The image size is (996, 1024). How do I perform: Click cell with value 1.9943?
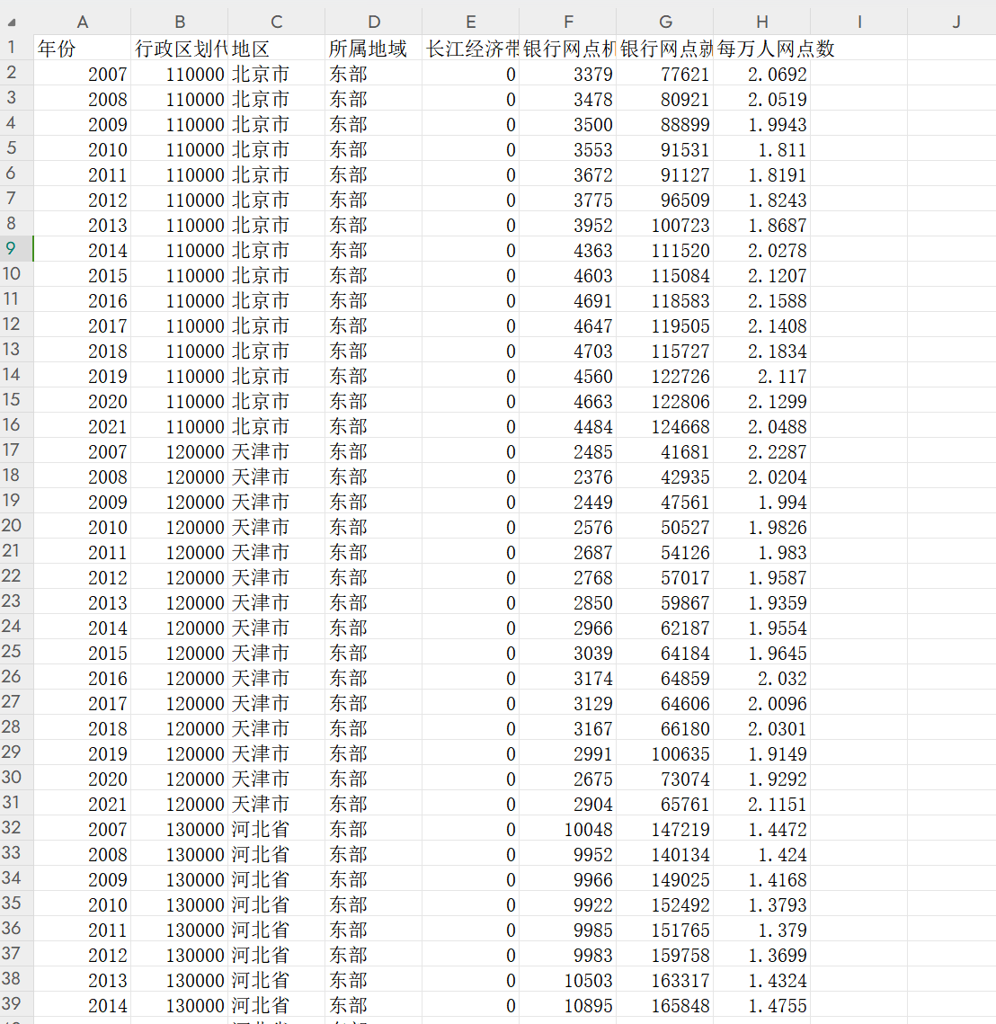pyautogui.click(x=762, y=124)
